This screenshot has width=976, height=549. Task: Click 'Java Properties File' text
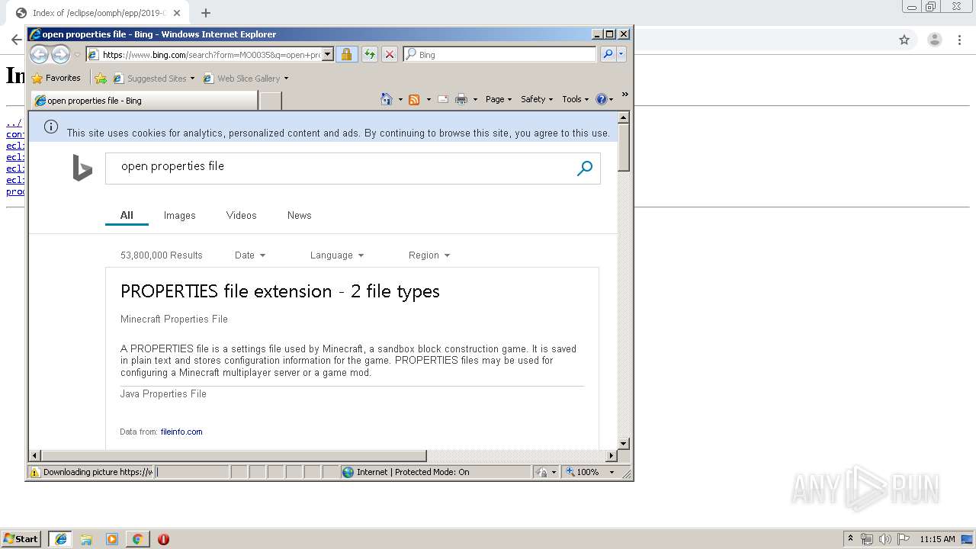(x=163, y=393)
